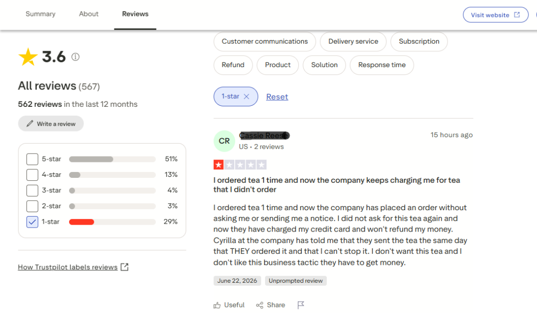The image size is (537, 318).
Task: Select the Refund topic chip
Action: [233, 65]
